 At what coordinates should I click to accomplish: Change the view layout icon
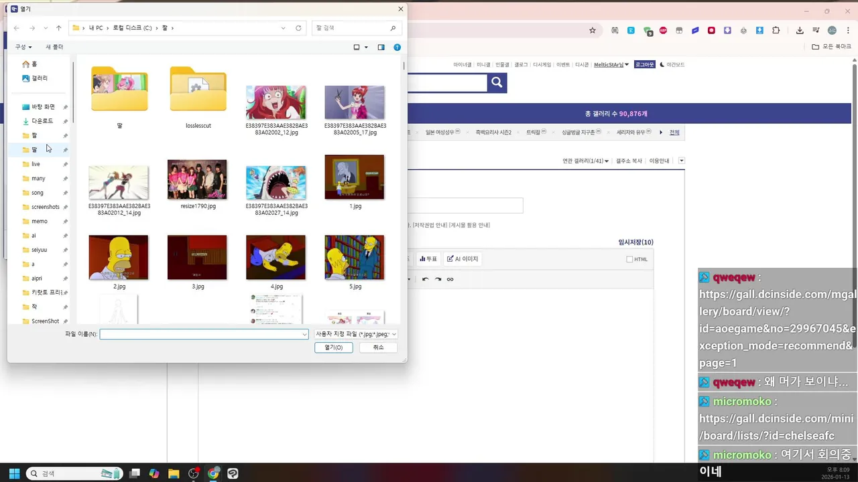[x=357, y=47]
